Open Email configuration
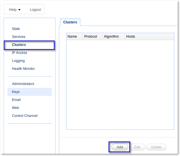 [x=16, y=100]
